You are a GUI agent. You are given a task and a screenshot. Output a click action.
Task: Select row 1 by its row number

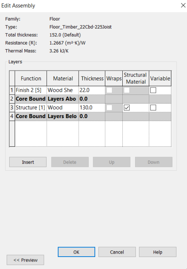(12, 90)
